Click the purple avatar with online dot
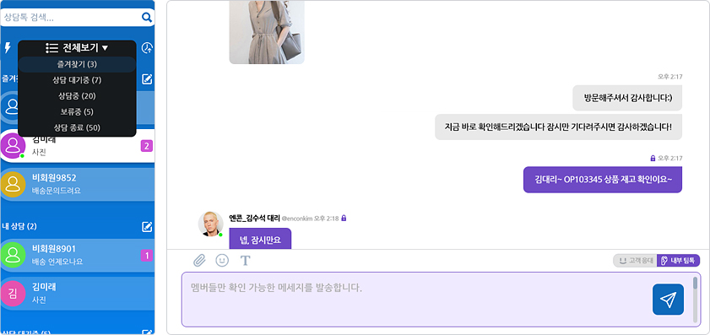Screen dimensions: 710x335 pos(13,146)
